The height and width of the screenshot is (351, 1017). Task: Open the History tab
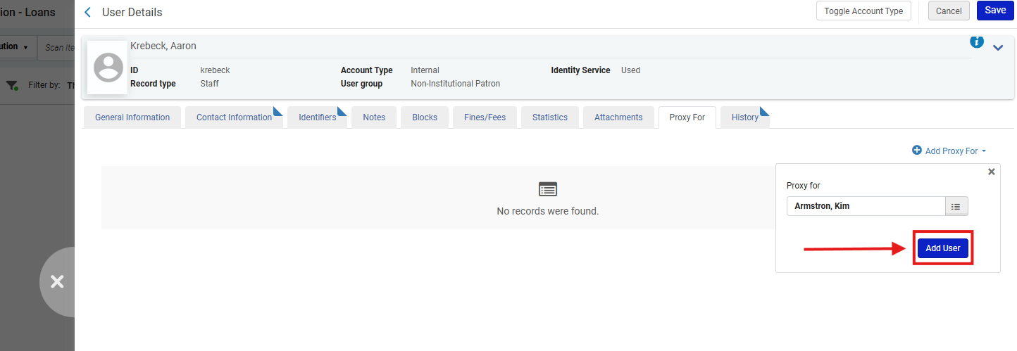click(x=744, y=117)
